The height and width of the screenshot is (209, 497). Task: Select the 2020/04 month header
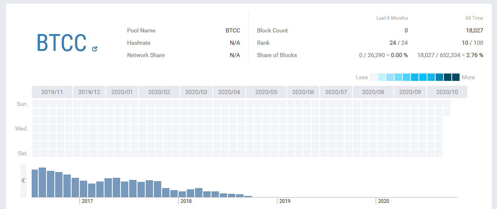[x=229, y=92]
